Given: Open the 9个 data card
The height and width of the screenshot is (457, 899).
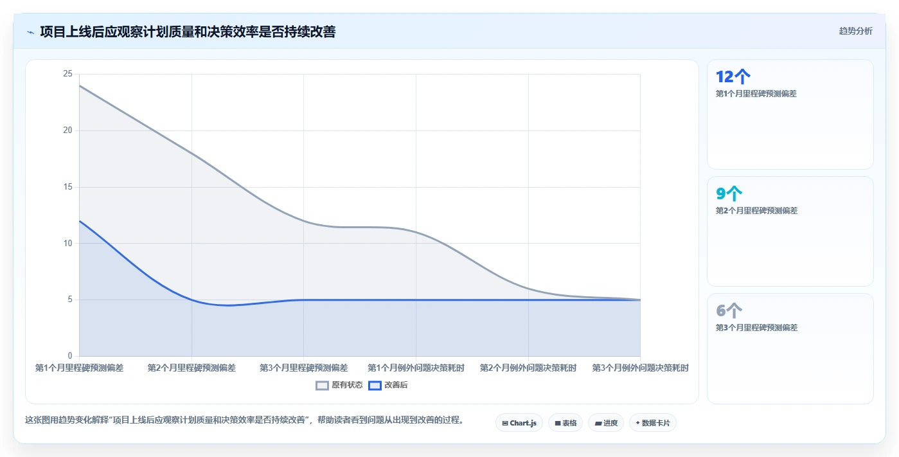Looking at the screenshot, I should (x=790, y=231).
